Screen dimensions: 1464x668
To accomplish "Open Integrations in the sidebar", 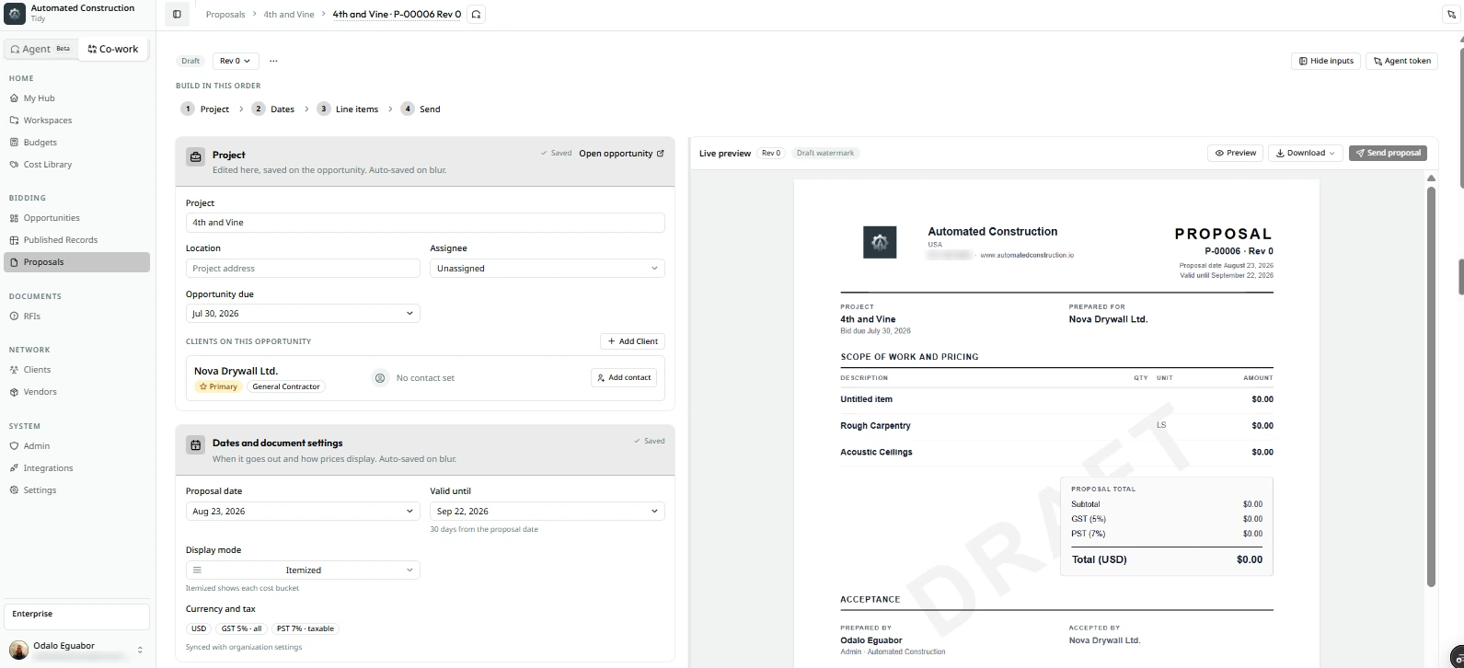I will pyautogui.click(x=48, y=468).
